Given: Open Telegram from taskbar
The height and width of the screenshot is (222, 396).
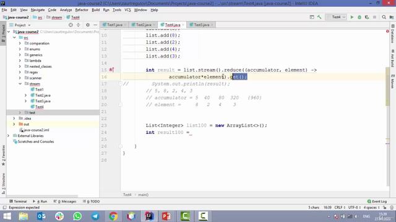Looking at the screenshot, I should [95, 216].
